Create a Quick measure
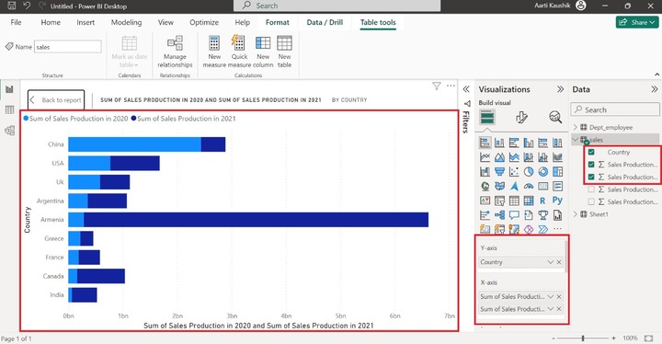The width and height of the screenshot is (662, 344). (x=239, y=52)
